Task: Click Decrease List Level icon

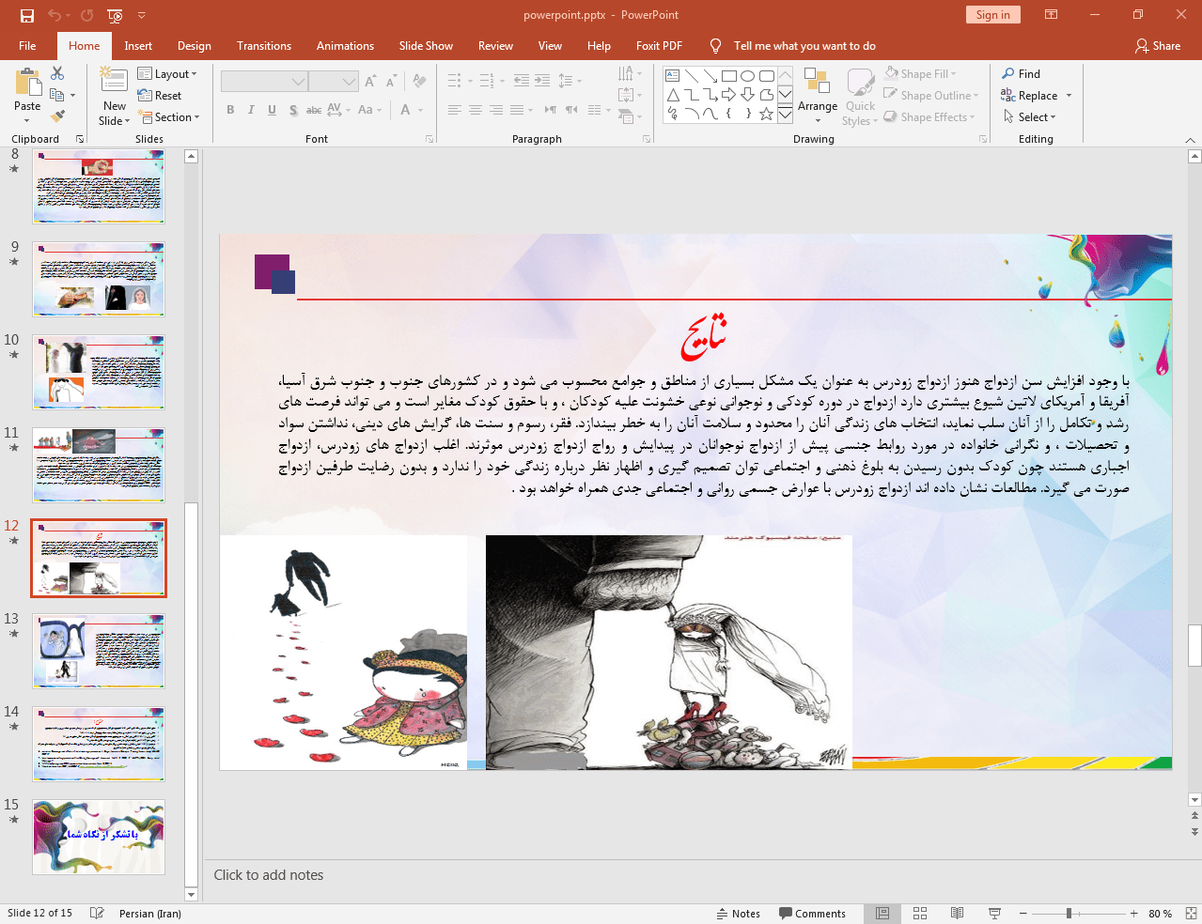Action: 522,81
